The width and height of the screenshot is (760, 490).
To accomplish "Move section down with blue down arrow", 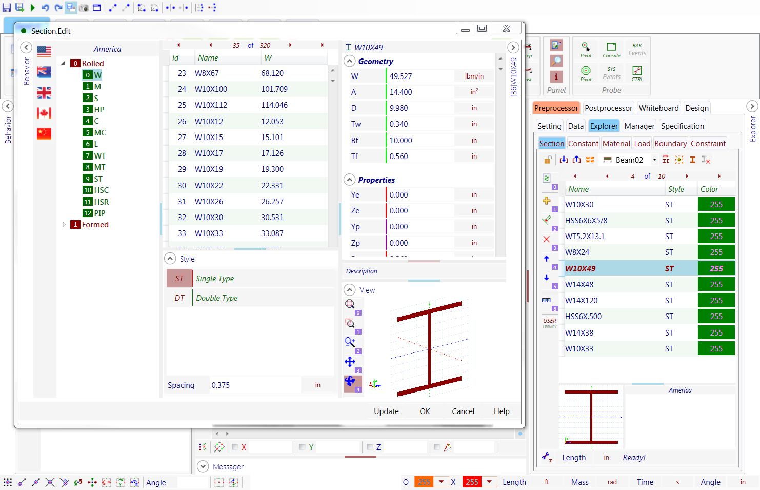I will pos(547,278).
